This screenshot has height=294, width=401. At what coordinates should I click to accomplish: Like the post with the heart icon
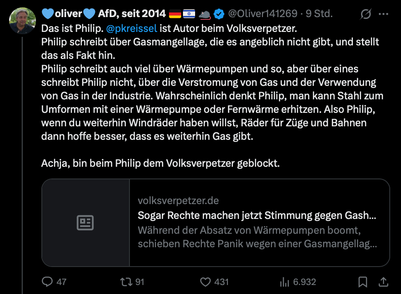pos(205,282)
